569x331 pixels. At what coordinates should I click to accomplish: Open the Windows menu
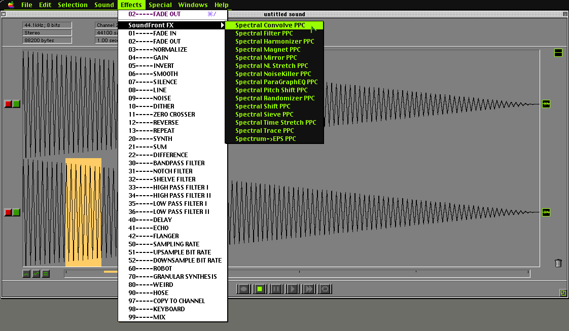pyautogui.click(x=193, y=5)
